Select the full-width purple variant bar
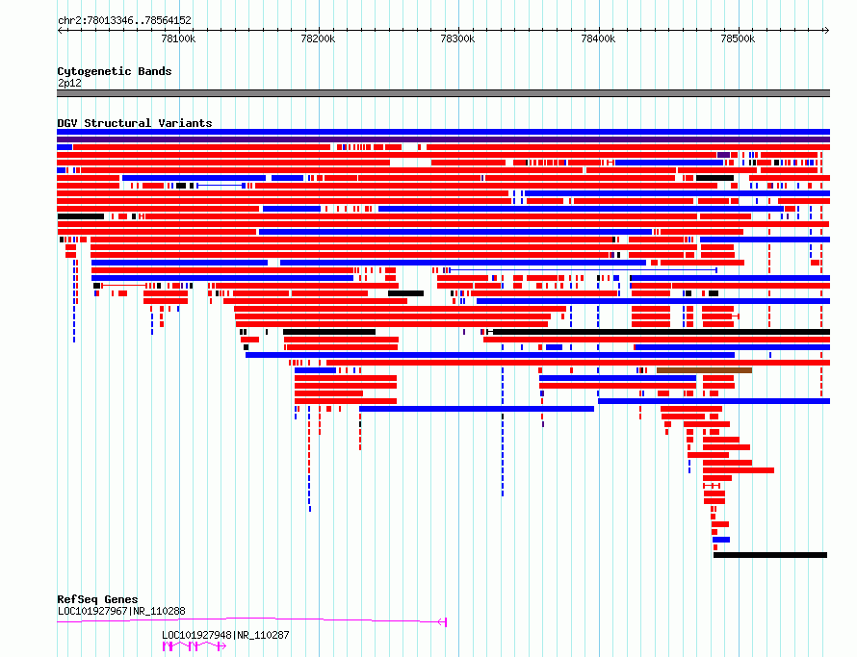This screenshot has width=857, height=657. (443, 139)
